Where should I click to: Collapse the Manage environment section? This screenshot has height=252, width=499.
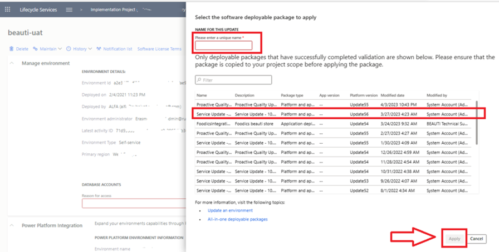tap(12, 63)
